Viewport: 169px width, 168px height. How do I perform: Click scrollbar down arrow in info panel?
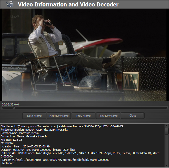pos(166,165)
